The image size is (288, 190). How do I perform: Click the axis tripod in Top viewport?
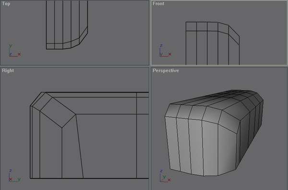coord(14,50)
